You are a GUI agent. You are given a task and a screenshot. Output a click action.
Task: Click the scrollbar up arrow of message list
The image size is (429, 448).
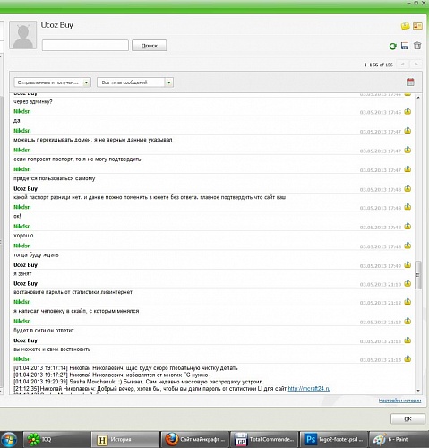click(x=418, y=98)
